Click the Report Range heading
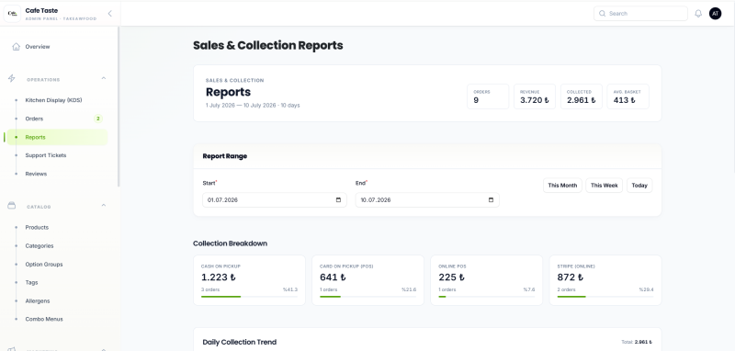735x351 pixels. coord(225,156)
